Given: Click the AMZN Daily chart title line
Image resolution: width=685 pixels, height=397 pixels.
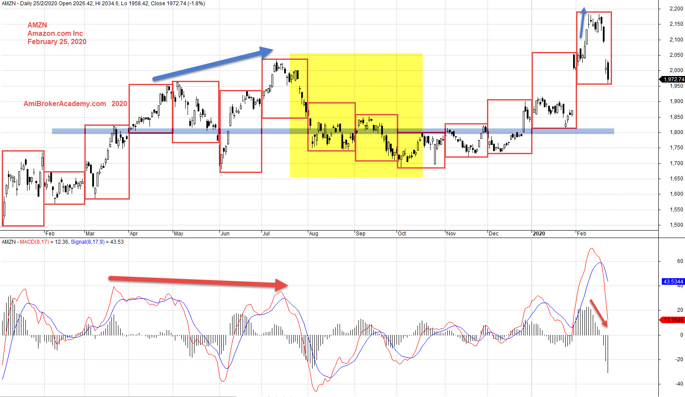Looking at the screenshot, I should tap(104, 3).
